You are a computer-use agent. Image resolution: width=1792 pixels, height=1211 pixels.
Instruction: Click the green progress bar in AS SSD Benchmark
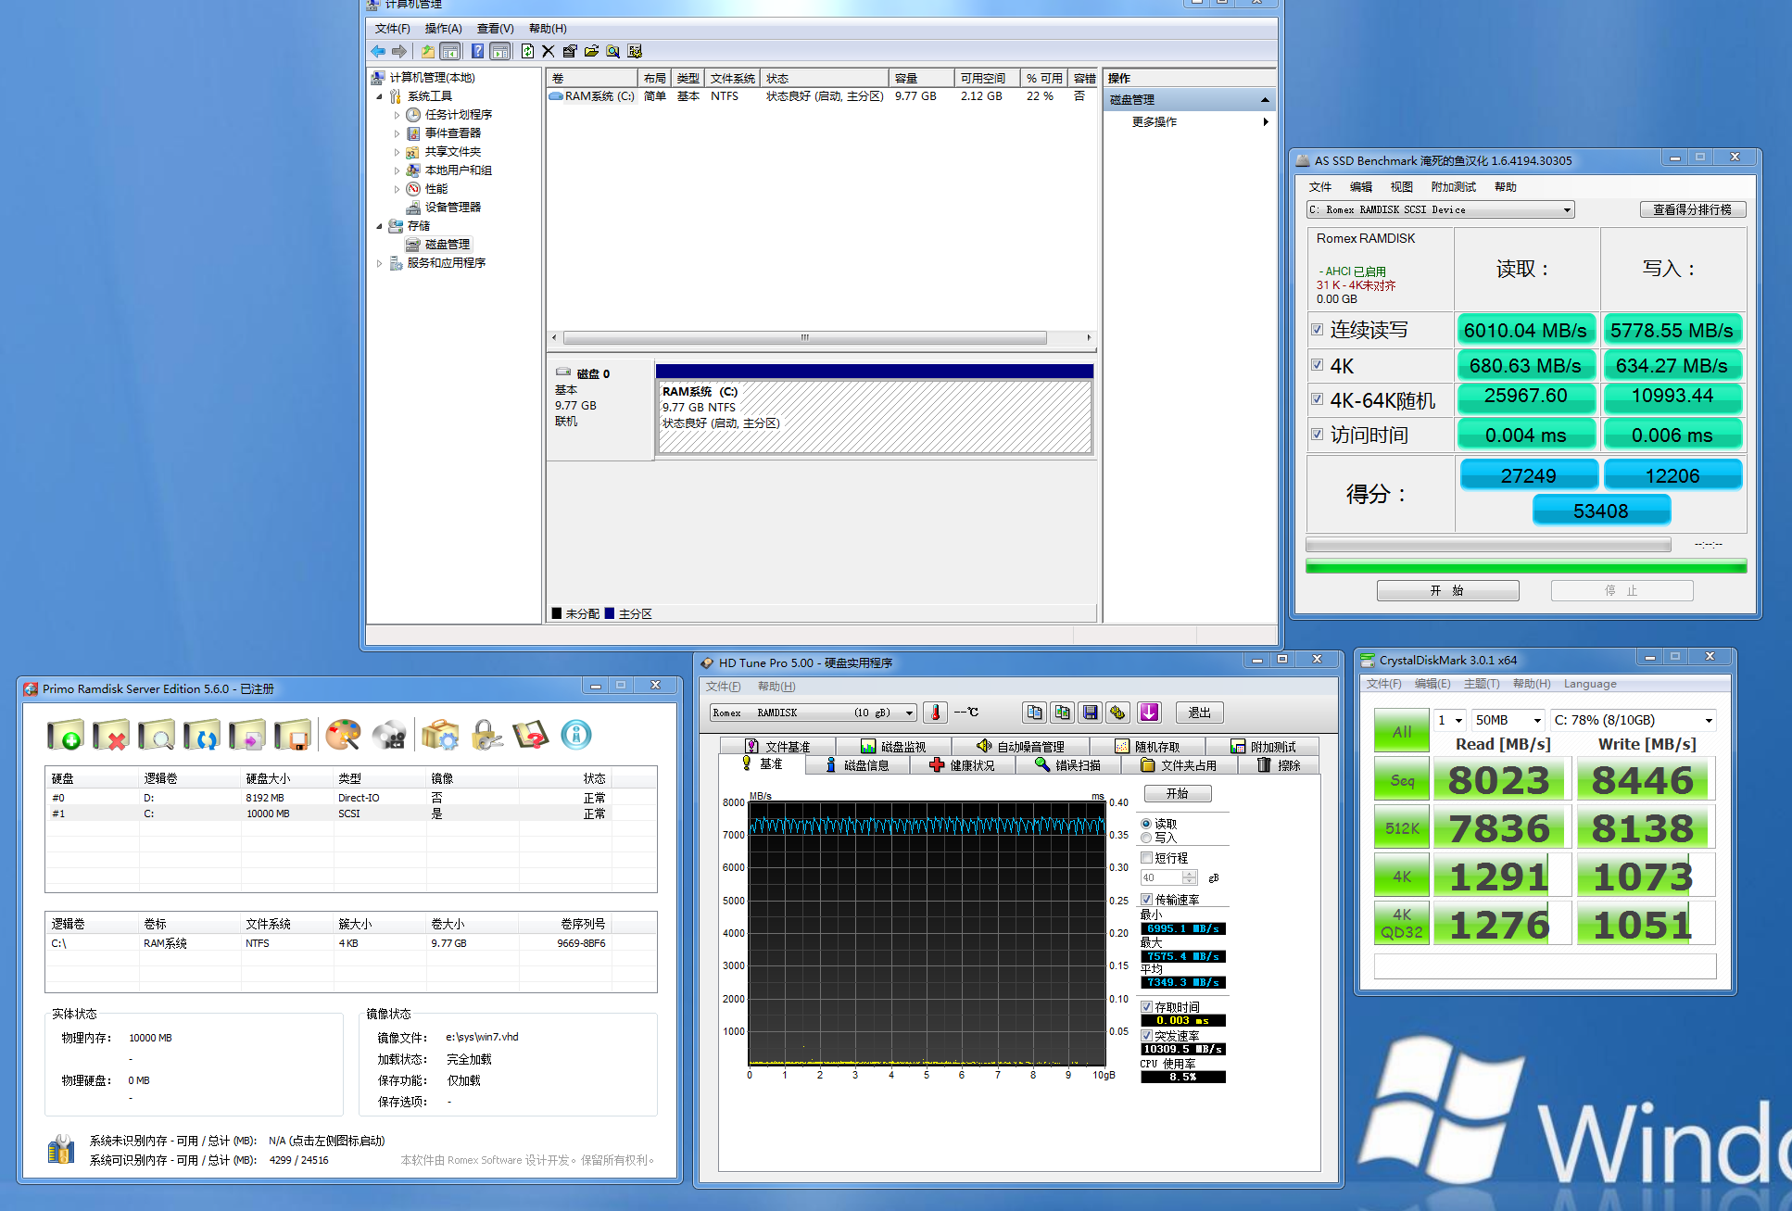tap(1526, 566)
